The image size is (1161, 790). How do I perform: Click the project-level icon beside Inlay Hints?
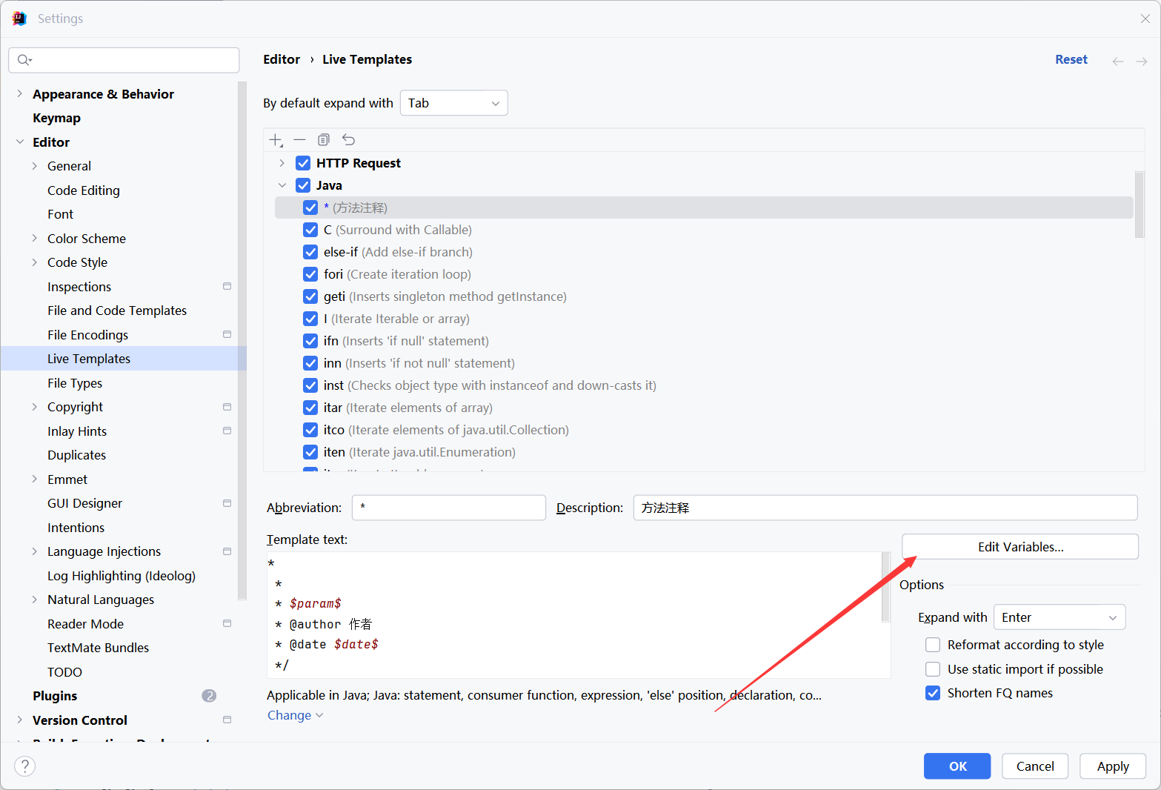point(227,431)
